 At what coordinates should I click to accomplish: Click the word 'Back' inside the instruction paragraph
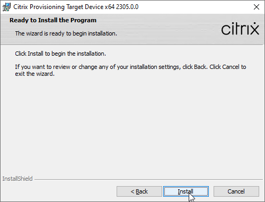tap(200, 67)
